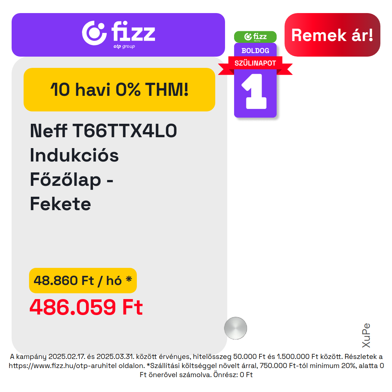The image size is (392, 392).
Task: Click the yellow 10 havi 0% THM! banner
Action: pyautogui.click(x=119, y=90)
